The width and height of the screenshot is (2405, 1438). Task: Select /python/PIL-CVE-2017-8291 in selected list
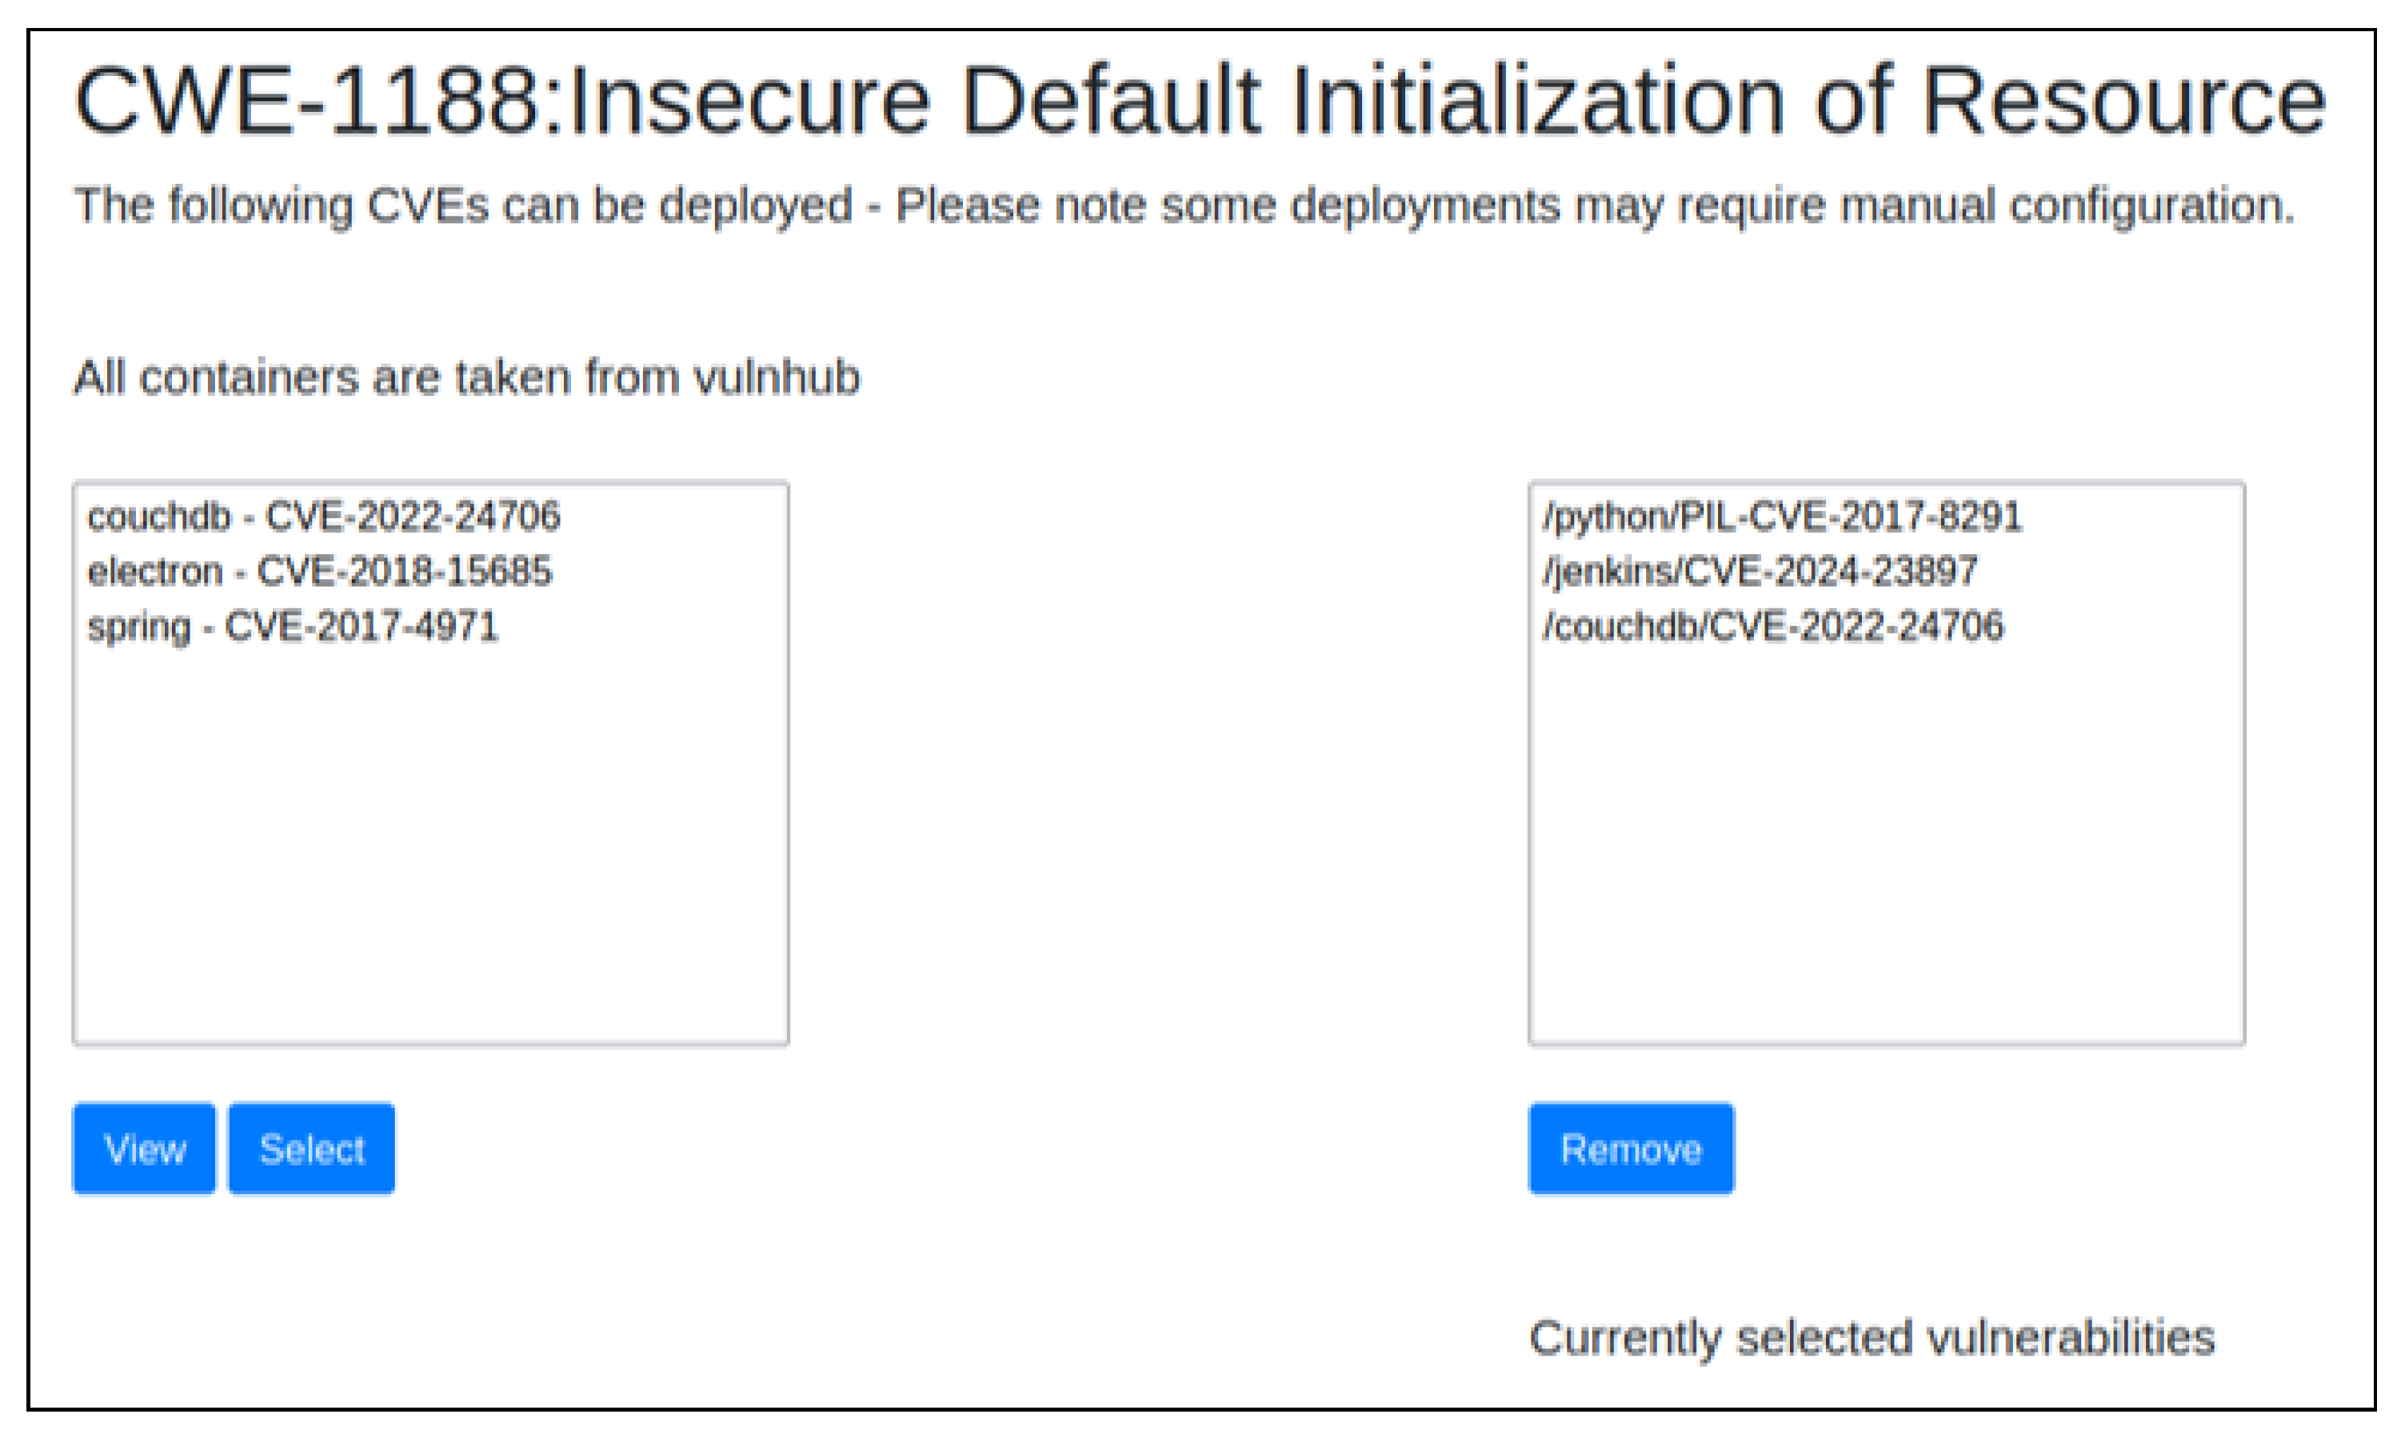click(x=1782, y=517)
